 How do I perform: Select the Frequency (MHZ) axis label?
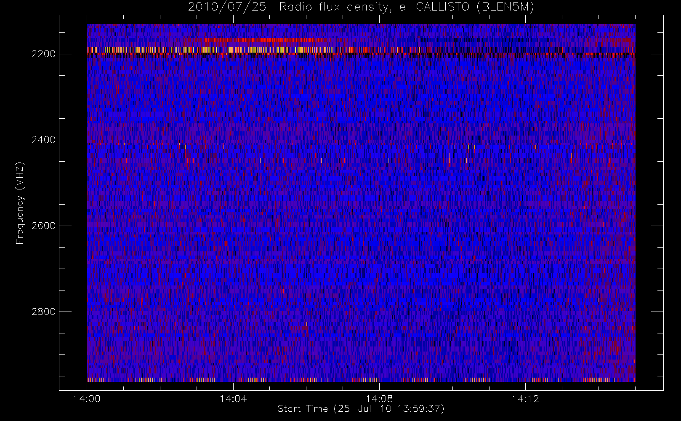(x=20, y=203)
